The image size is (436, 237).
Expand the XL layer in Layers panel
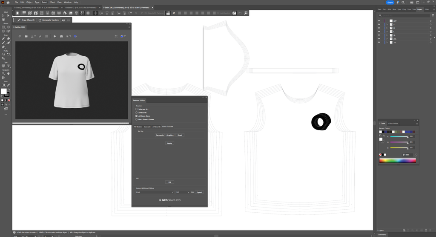pos(387,35)
